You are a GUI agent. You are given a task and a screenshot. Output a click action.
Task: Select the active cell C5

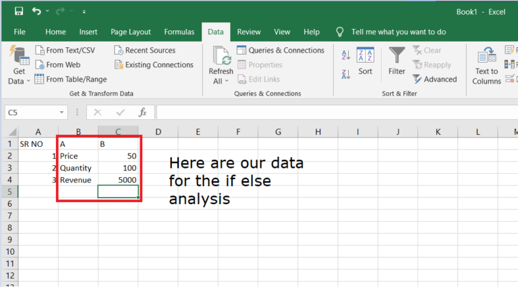click(x=118, y=191)
